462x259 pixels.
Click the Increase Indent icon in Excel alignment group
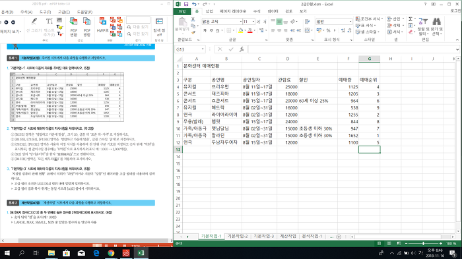coord(299,30)
